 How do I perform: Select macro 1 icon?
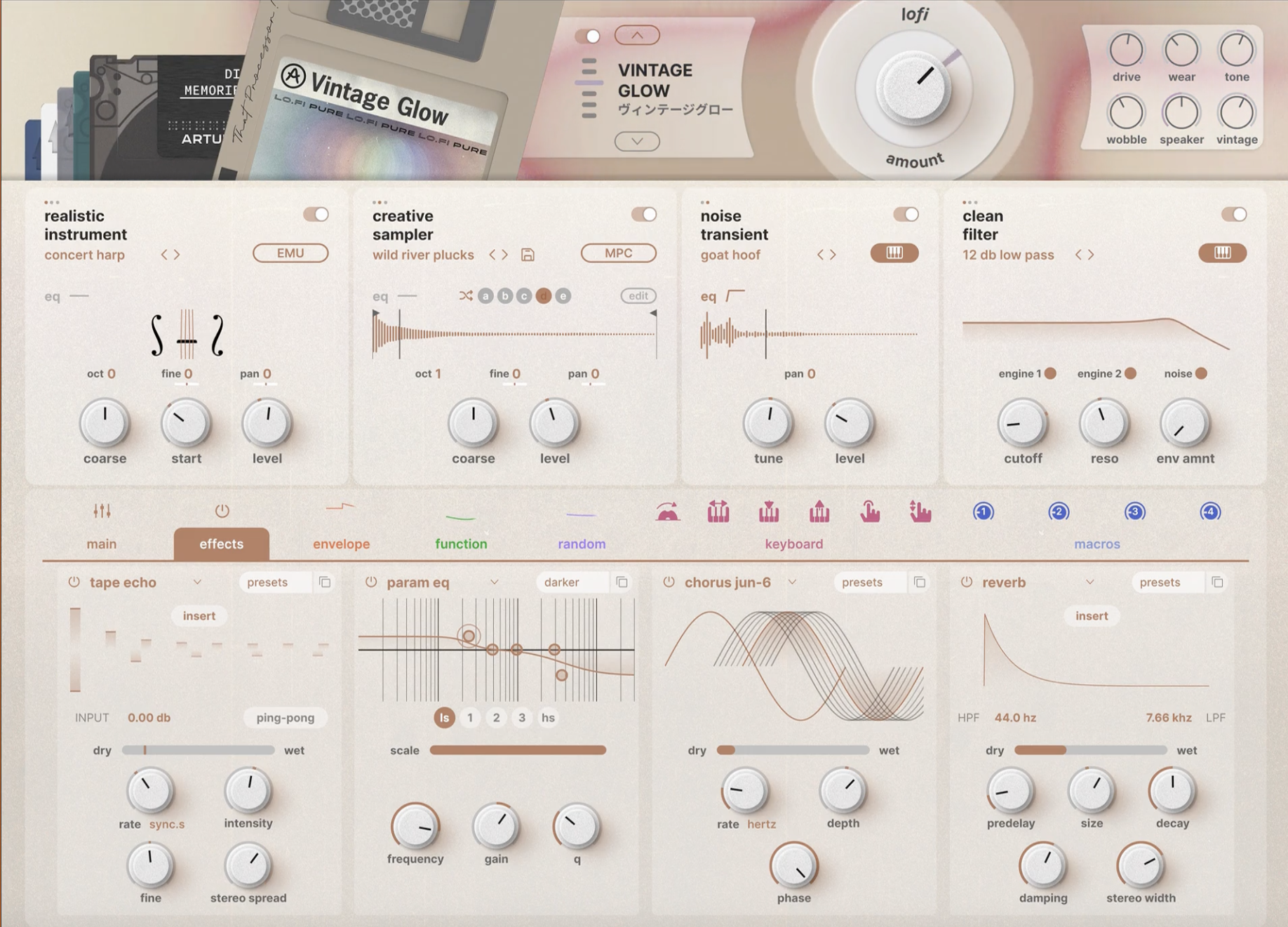[x=984, y=512]
